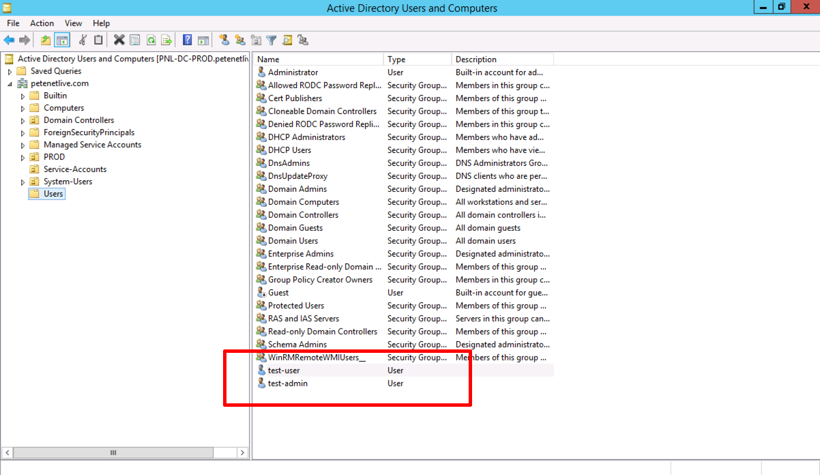Click the Cut scissors icon
Viewport: 820px width, 475px height.
click(x=83, y=40)
